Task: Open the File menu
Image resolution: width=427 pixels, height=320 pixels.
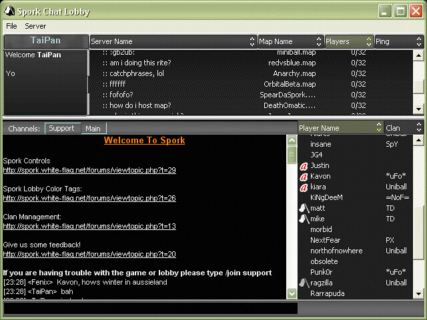Action: [11, 26]
